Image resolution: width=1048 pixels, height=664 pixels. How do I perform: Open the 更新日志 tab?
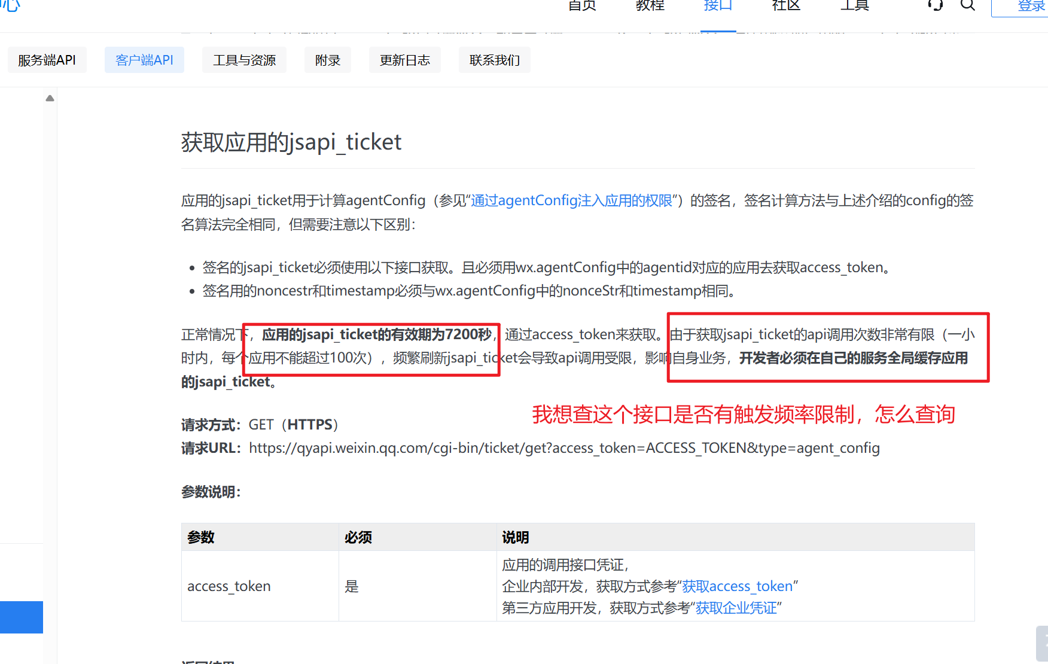pos(404,59)
